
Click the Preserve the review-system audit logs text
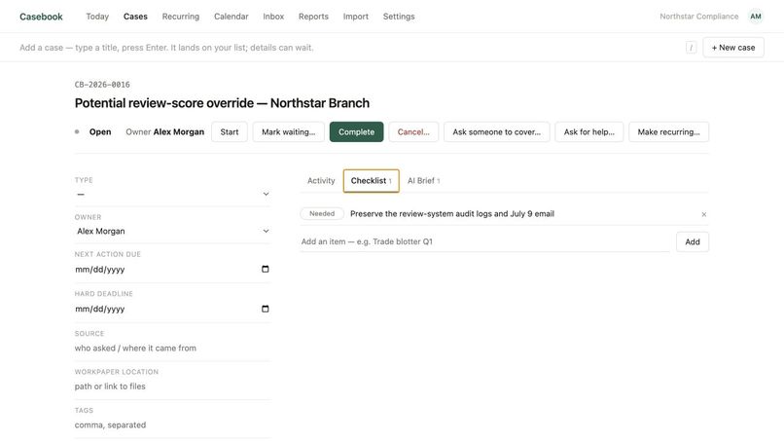coord(452,214)
